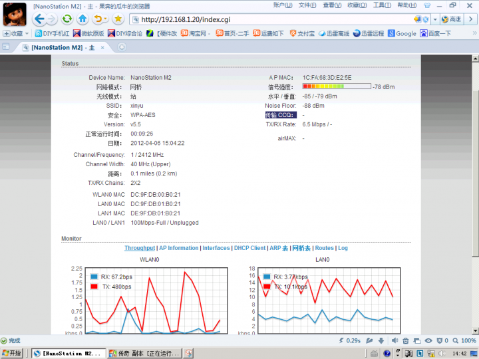Screen dimensions: 479x359
Task: Open the 收藏(O) menu
Action: pos(357,5)
